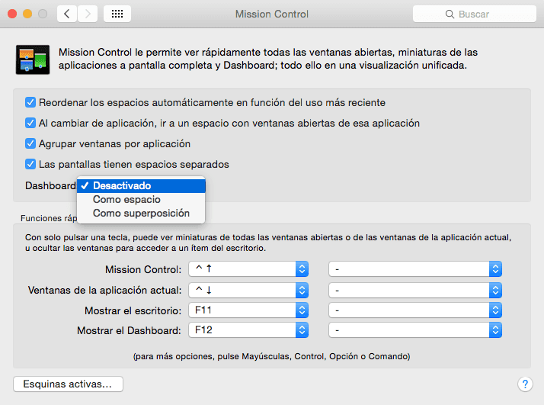544x405 pixels.
Task: Toggle Al cambiar de aplicación checkbox
Action: [30, 123]
